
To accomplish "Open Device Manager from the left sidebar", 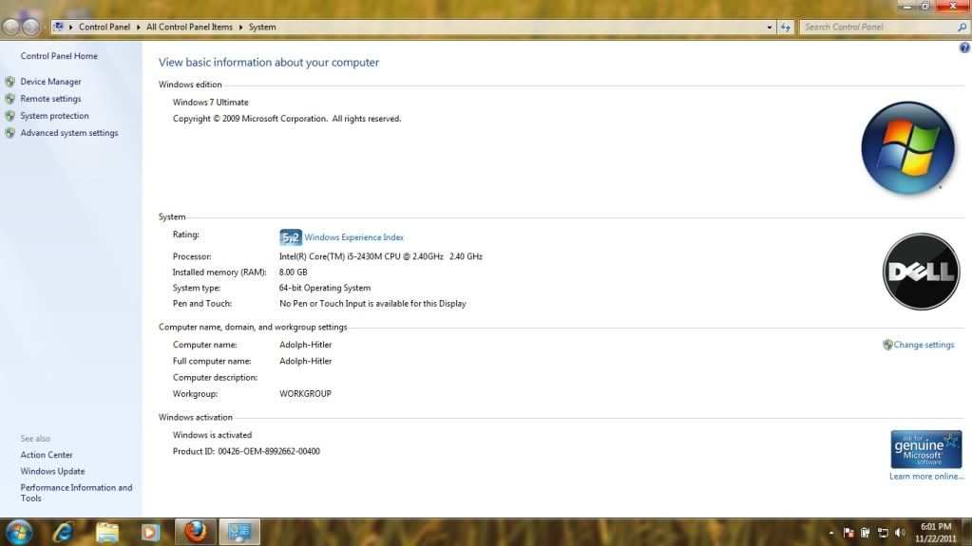I will [x=50, y=82].
